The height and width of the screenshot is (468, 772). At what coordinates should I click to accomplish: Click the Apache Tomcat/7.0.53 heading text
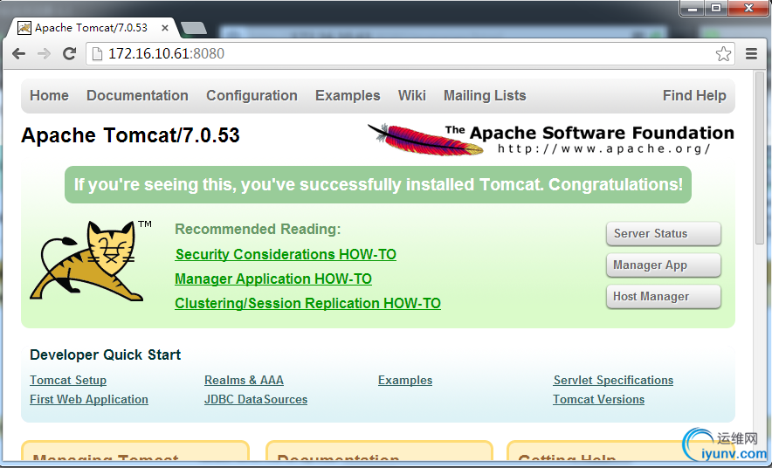point(130,135)
